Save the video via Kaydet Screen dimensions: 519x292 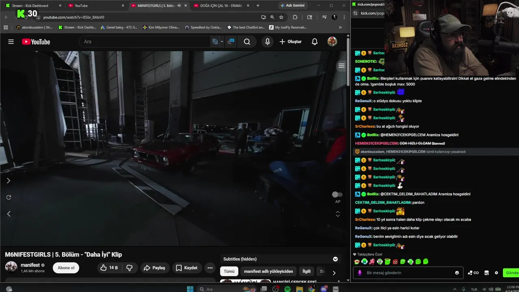(187, 268)
